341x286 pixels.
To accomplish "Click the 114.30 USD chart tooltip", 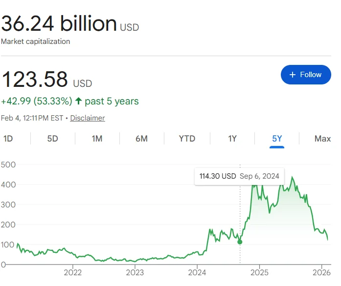I will tap(239, 176).
